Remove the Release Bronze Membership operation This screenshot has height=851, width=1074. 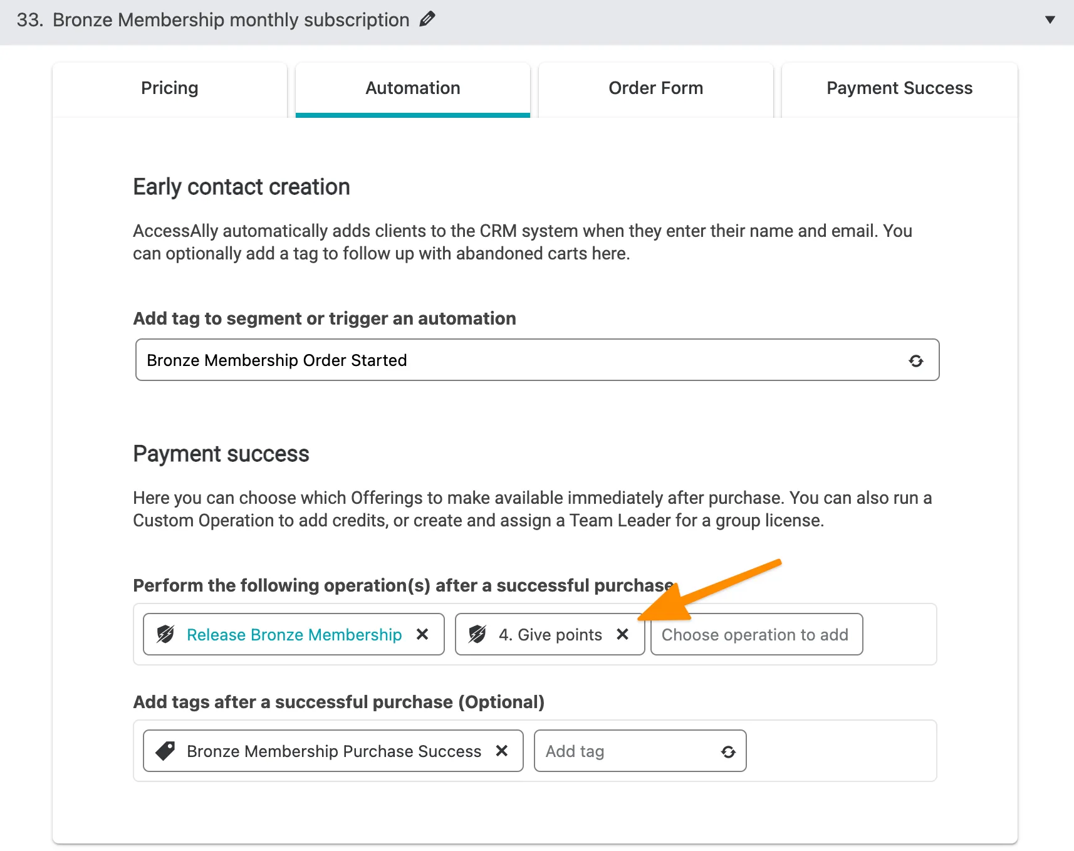422,634
